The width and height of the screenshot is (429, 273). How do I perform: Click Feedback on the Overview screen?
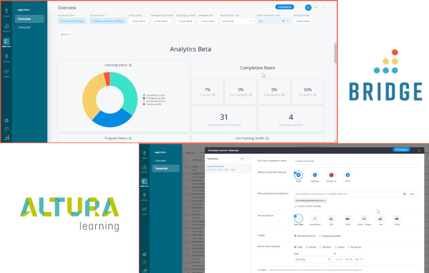pyautogui.click(x=285, y=7)
